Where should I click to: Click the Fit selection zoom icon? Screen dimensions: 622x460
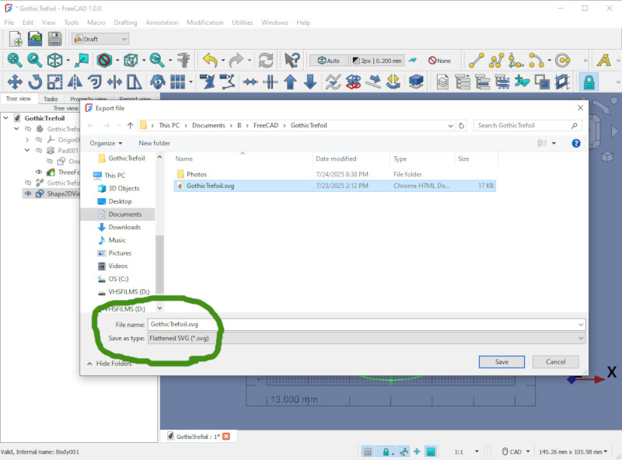point(34,61)
